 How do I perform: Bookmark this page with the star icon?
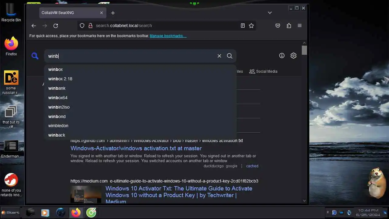pos(251,26)
